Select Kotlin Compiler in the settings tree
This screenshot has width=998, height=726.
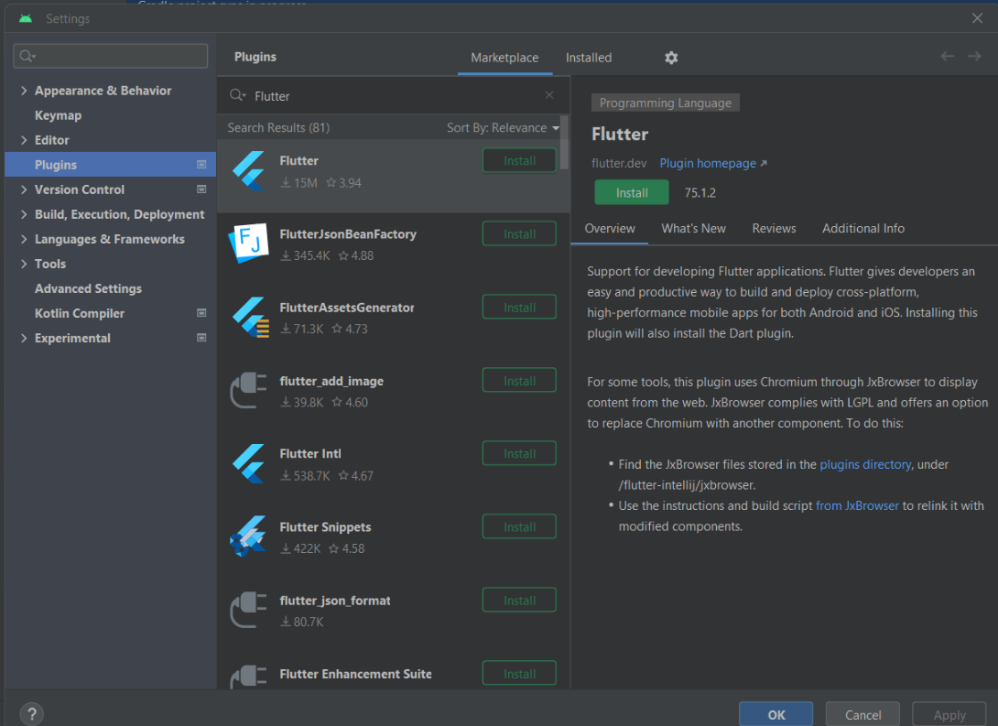click(80, 313)
